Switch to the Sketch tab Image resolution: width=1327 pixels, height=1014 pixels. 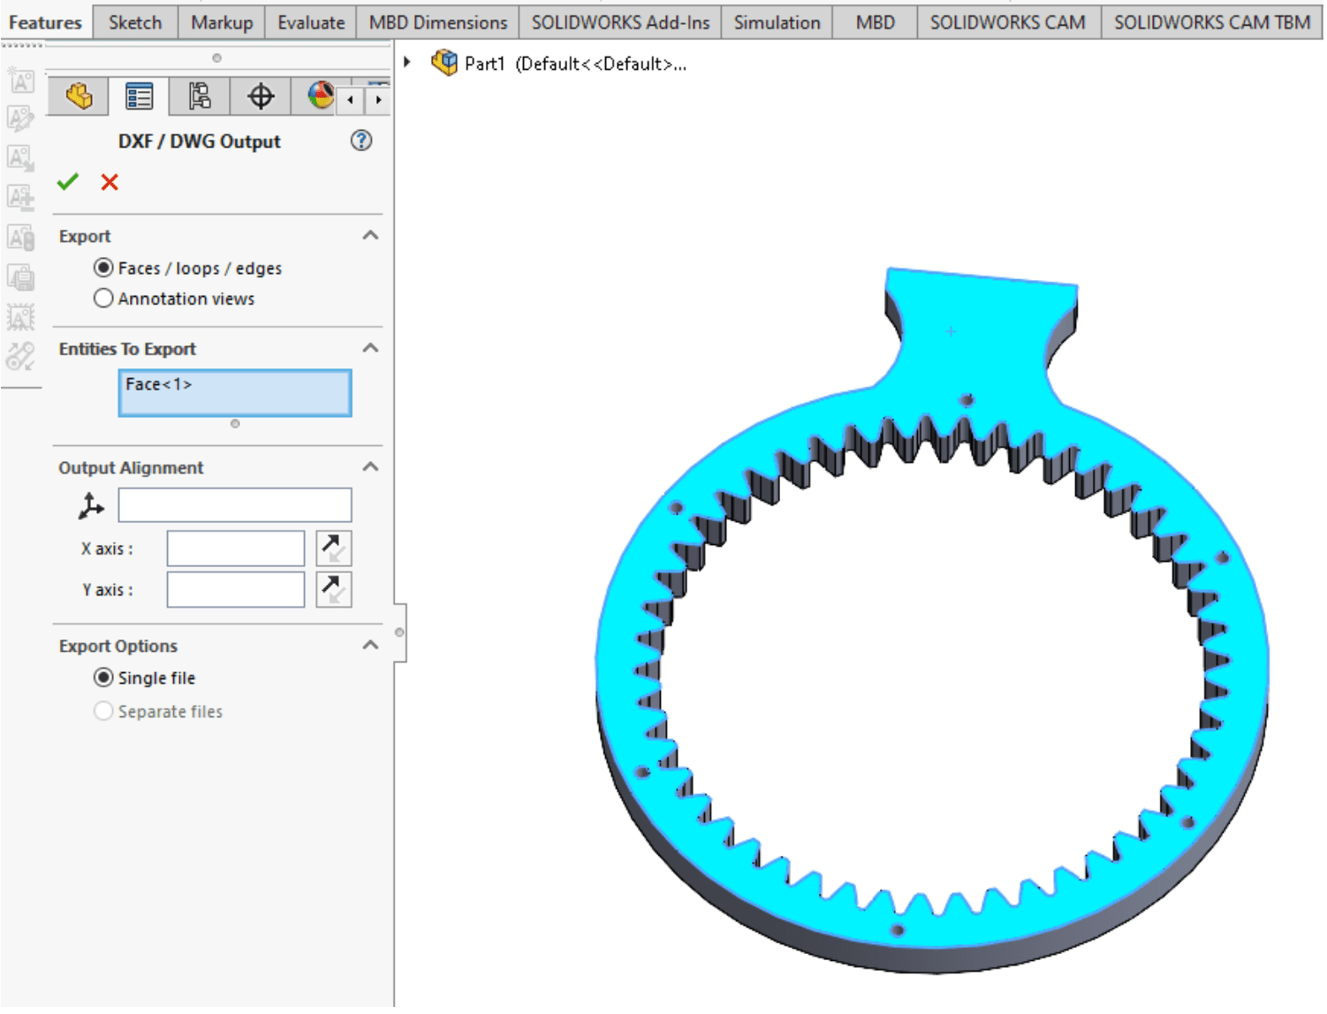135,22
